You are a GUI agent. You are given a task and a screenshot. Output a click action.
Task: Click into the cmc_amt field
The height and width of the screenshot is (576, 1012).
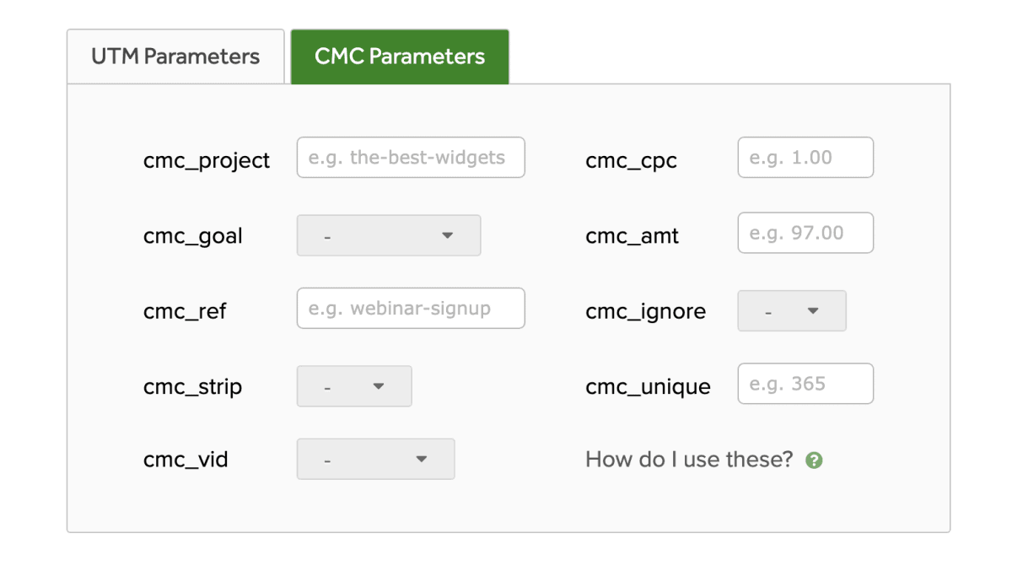805,234
